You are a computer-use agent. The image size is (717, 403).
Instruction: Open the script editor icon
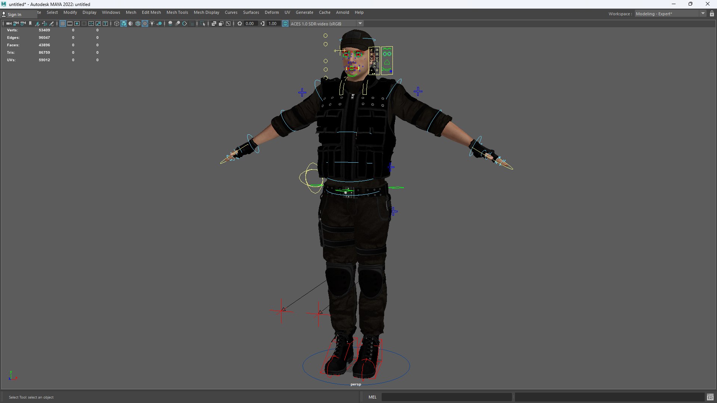coord(710,397)
